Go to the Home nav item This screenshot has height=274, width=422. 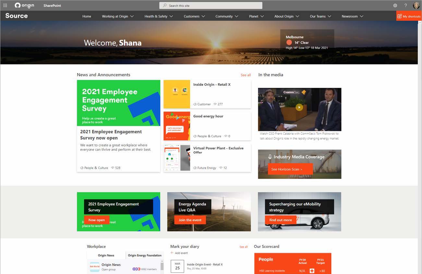click(x=87, y=16)
